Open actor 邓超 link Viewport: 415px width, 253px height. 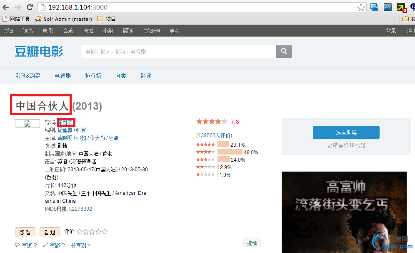point(81,138)
